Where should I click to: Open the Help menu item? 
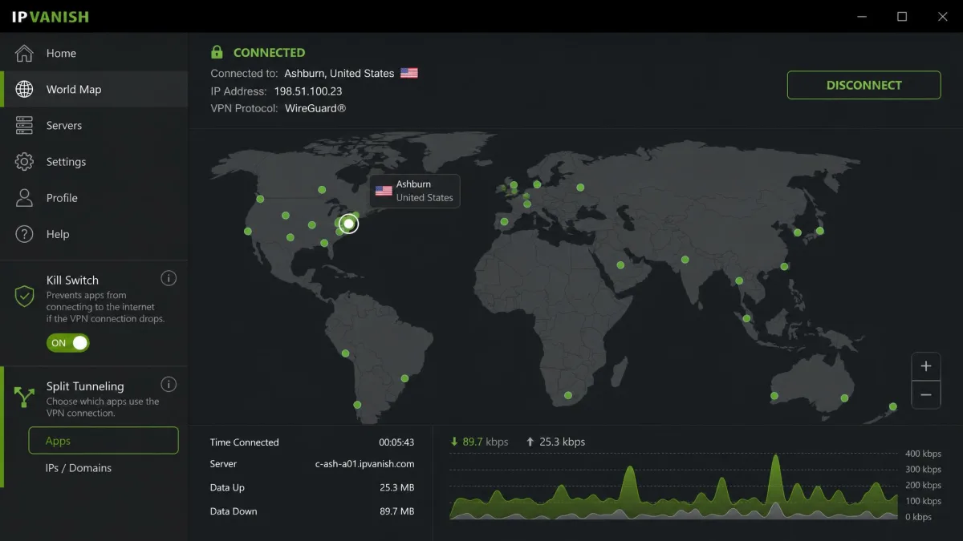tap(94, 234)
